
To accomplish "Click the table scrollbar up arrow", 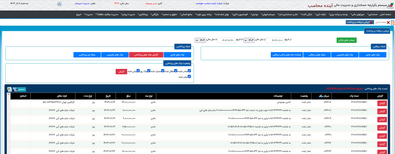I will [8, 95].
